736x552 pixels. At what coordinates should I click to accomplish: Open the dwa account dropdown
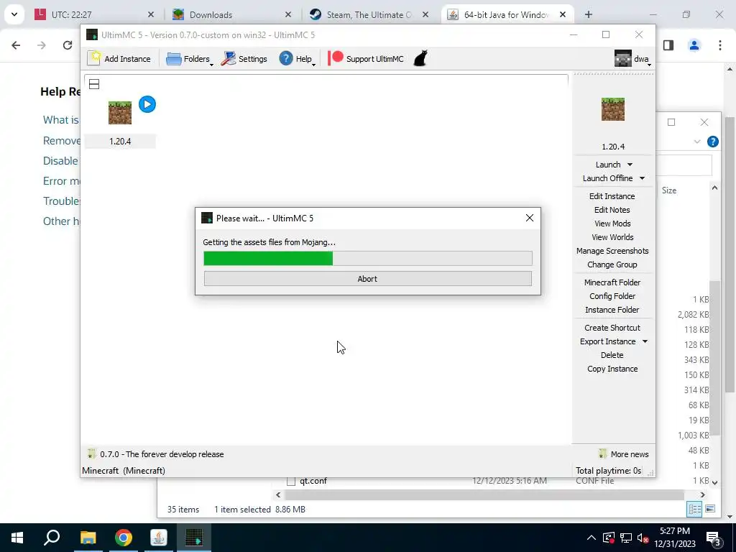coord(632,59)
